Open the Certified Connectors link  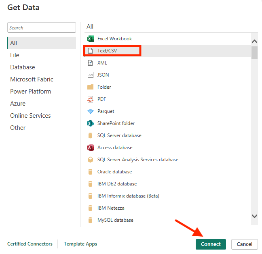tap(30, 244)
